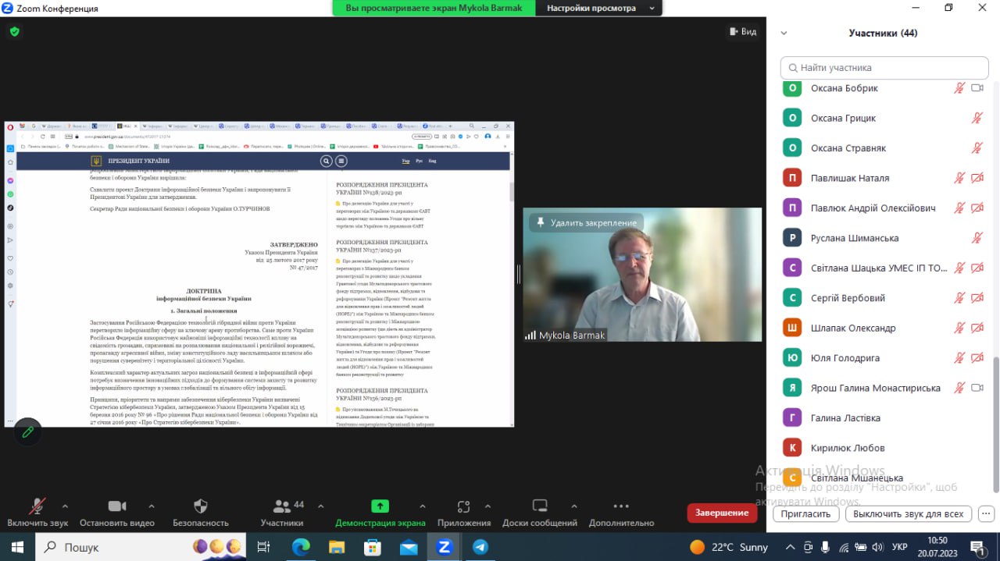Click Завершение to end the meeting
The width and height of the screenshot is (1000, 561).
(722, 513)
